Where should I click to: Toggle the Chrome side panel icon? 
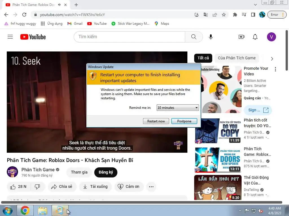tap(253, 15)
